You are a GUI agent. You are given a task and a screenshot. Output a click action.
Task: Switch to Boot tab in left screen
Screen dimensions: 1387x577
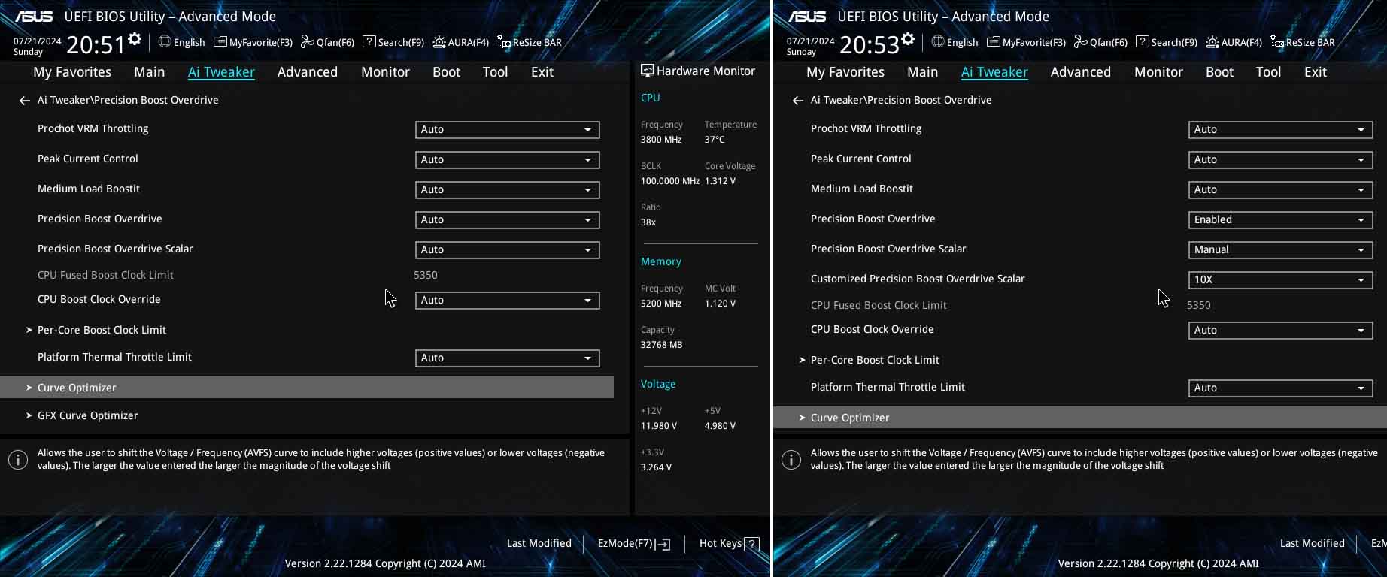pos(446,72)
